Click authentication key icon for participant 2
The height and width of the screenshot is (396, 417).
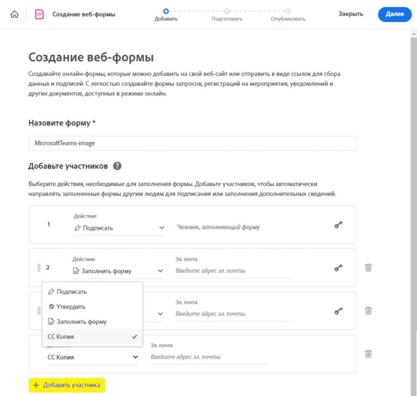[338, 267]
